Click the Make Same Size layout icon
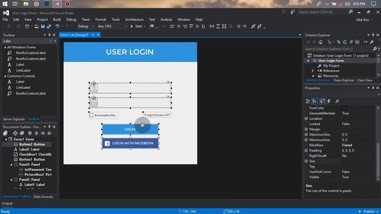This screenshot has width=381, height=214. [x=224, y=26]
